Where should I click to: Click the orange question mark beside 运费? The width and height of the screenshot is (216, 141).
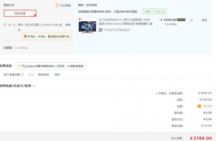(x=199, y=106)
